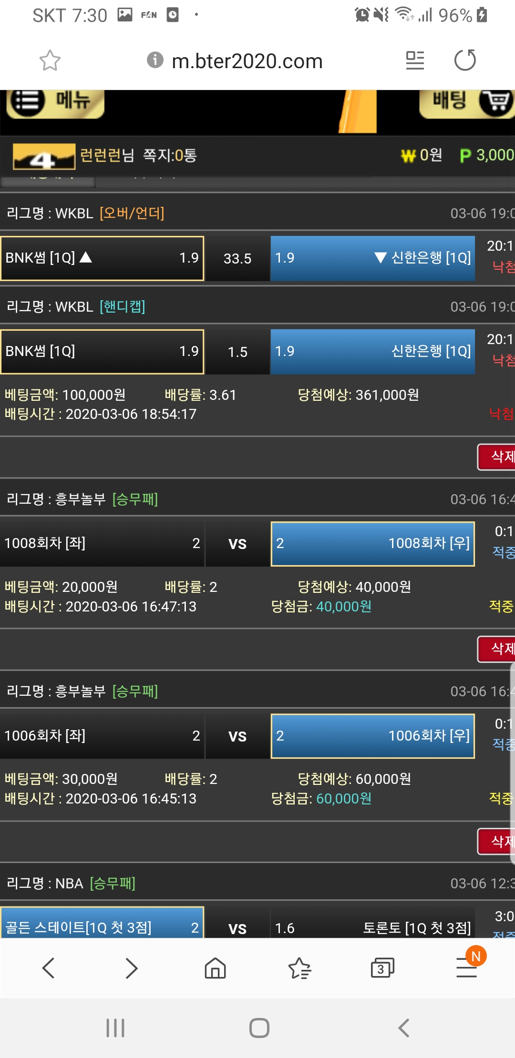Select 신한은행 [1Q] under option
The width and height of the screenshot is (515, 1058).
click(372, 258)
